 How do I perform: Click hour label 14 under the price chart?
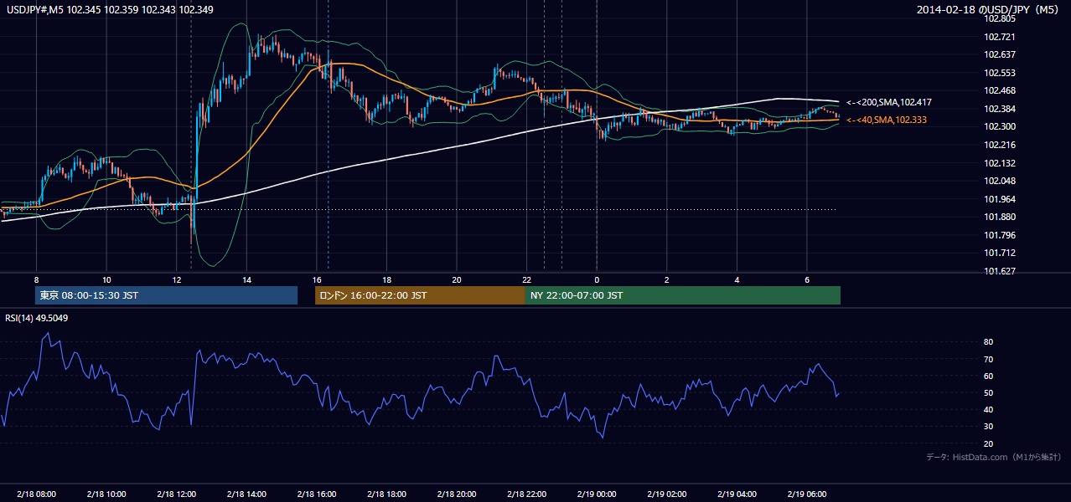pyautogui.click(x=246, y=279)
